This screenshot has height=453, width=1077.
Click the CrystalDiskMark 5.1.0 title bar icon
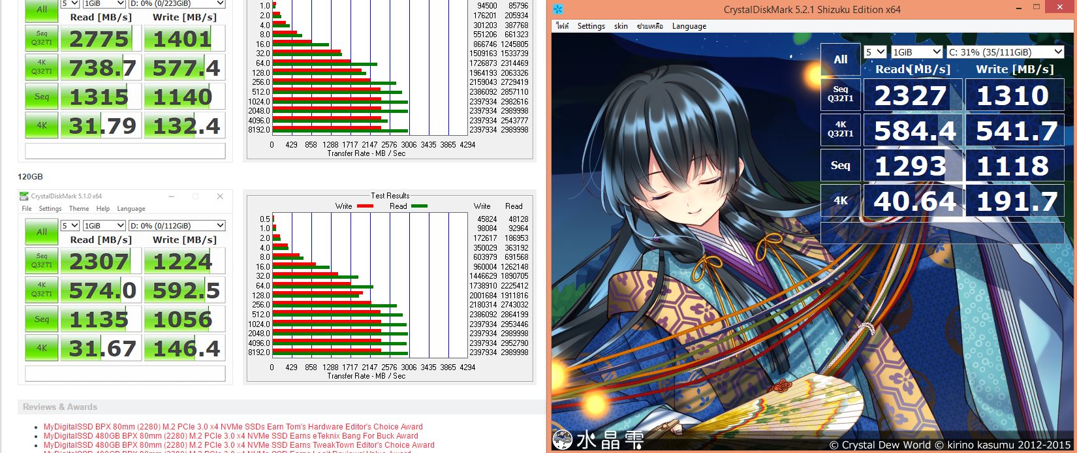coord(24,196)
